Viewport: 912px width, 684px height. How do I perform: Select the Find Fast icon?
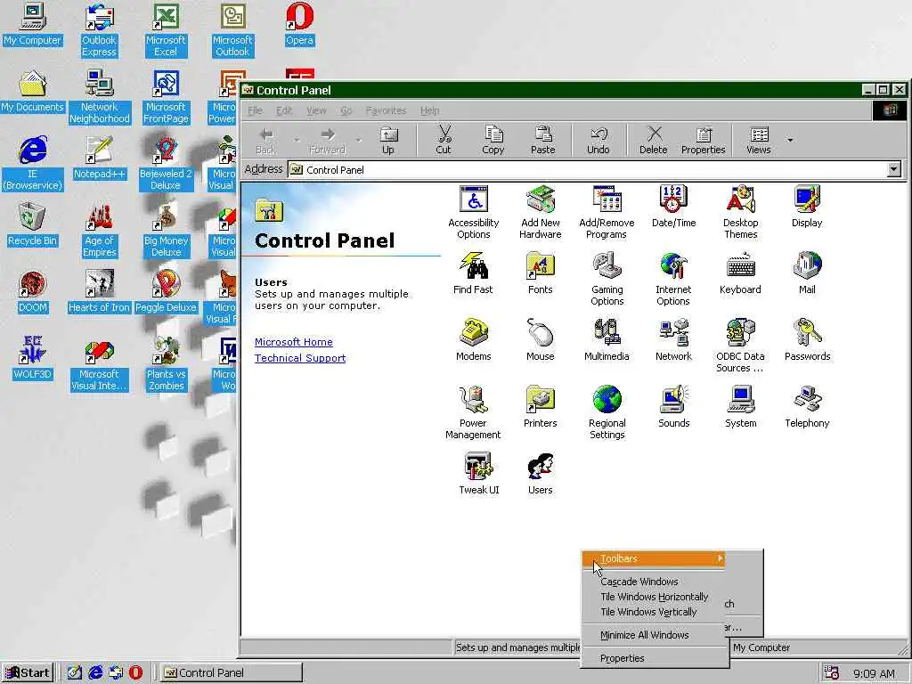pyautogui.click(x=474, y=273)
